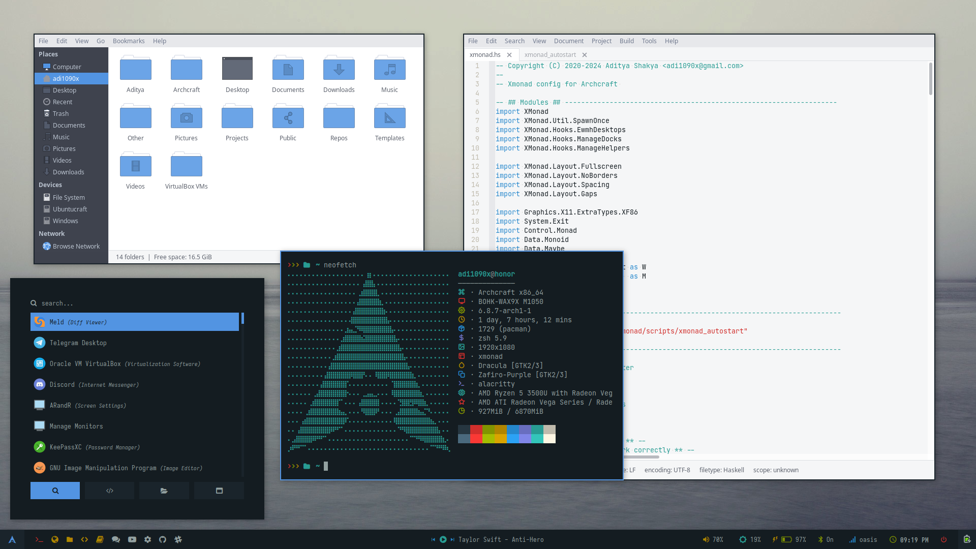Toggle Bluetooth On indicator in panel
This screenshot has height=549, width=976.
[x=826, y=539]
